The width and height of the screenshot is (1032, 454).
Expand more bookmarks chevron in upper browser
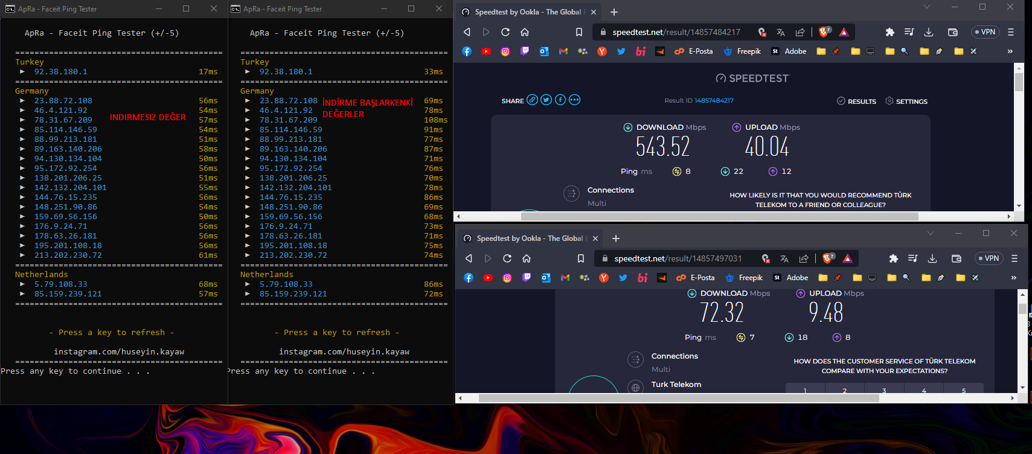pos(1010,51)
